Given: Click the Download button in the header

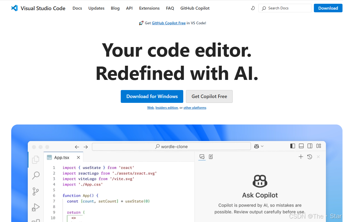Looking at the screenshot, I should (x=328, y=8).
